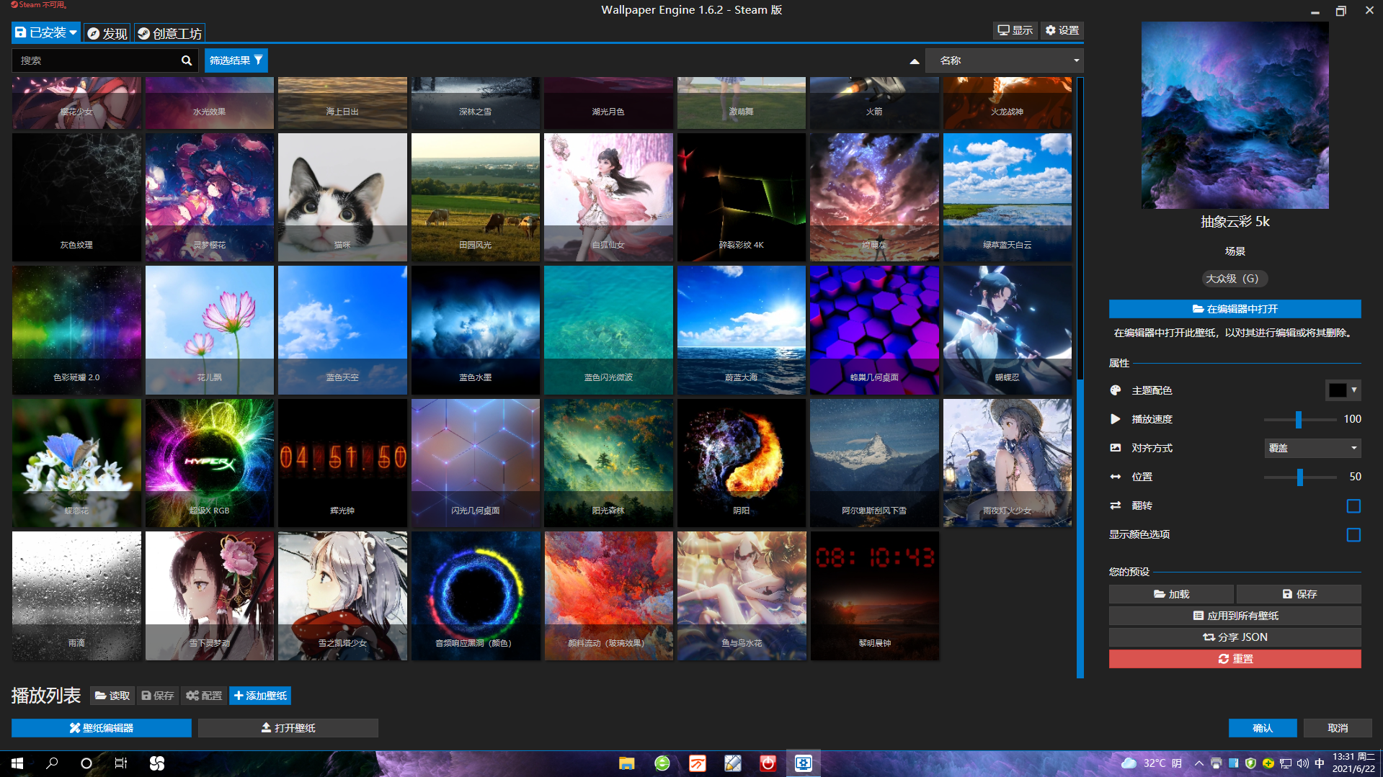Image resolution: width=1383 pixels, height=777 pixels.
Task: Select the 花儿飘 flower wallpaper
Action: pos(210,331)
